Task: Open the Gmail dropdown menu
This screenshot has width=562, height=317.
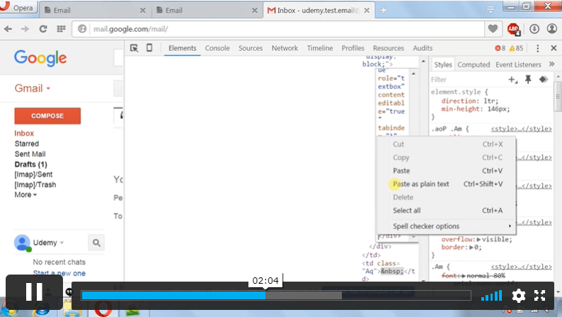Action: 33,88
